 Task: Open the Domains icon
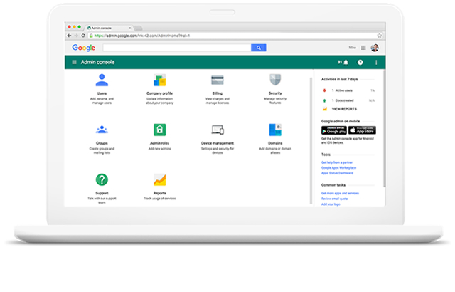[x=275, y=130]
